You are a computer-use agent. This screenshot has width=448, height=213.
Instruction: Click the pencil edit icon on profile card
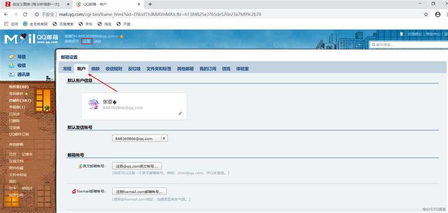coord(180,113)
